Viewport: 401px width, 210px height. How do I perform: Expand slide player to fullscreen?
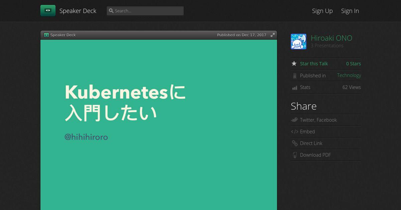click(x=273, y=35)
